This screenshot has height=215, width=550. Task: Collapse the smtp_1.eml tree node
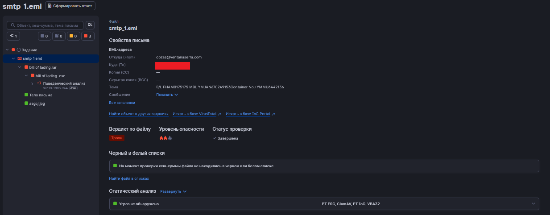tap(13, 58)
